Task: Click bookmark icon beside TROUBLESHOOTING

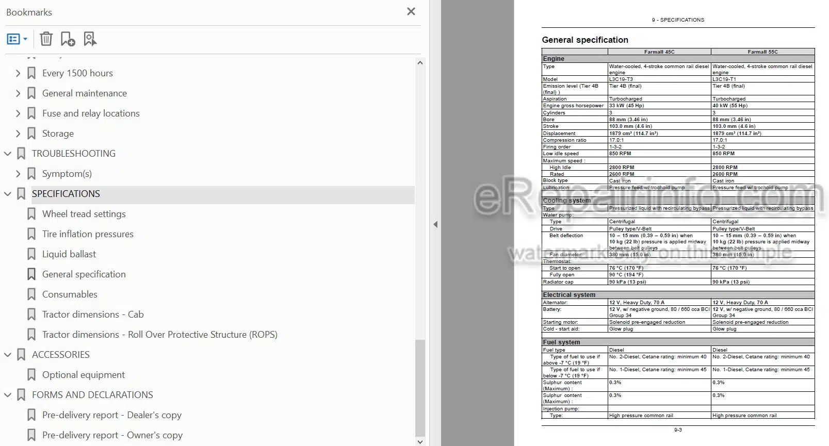Action: [21, 154]
